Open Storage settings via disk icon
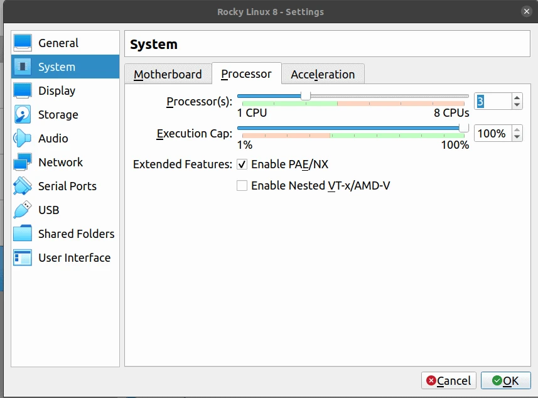This screenshot has width=538, height=398. tap(23, 114)
